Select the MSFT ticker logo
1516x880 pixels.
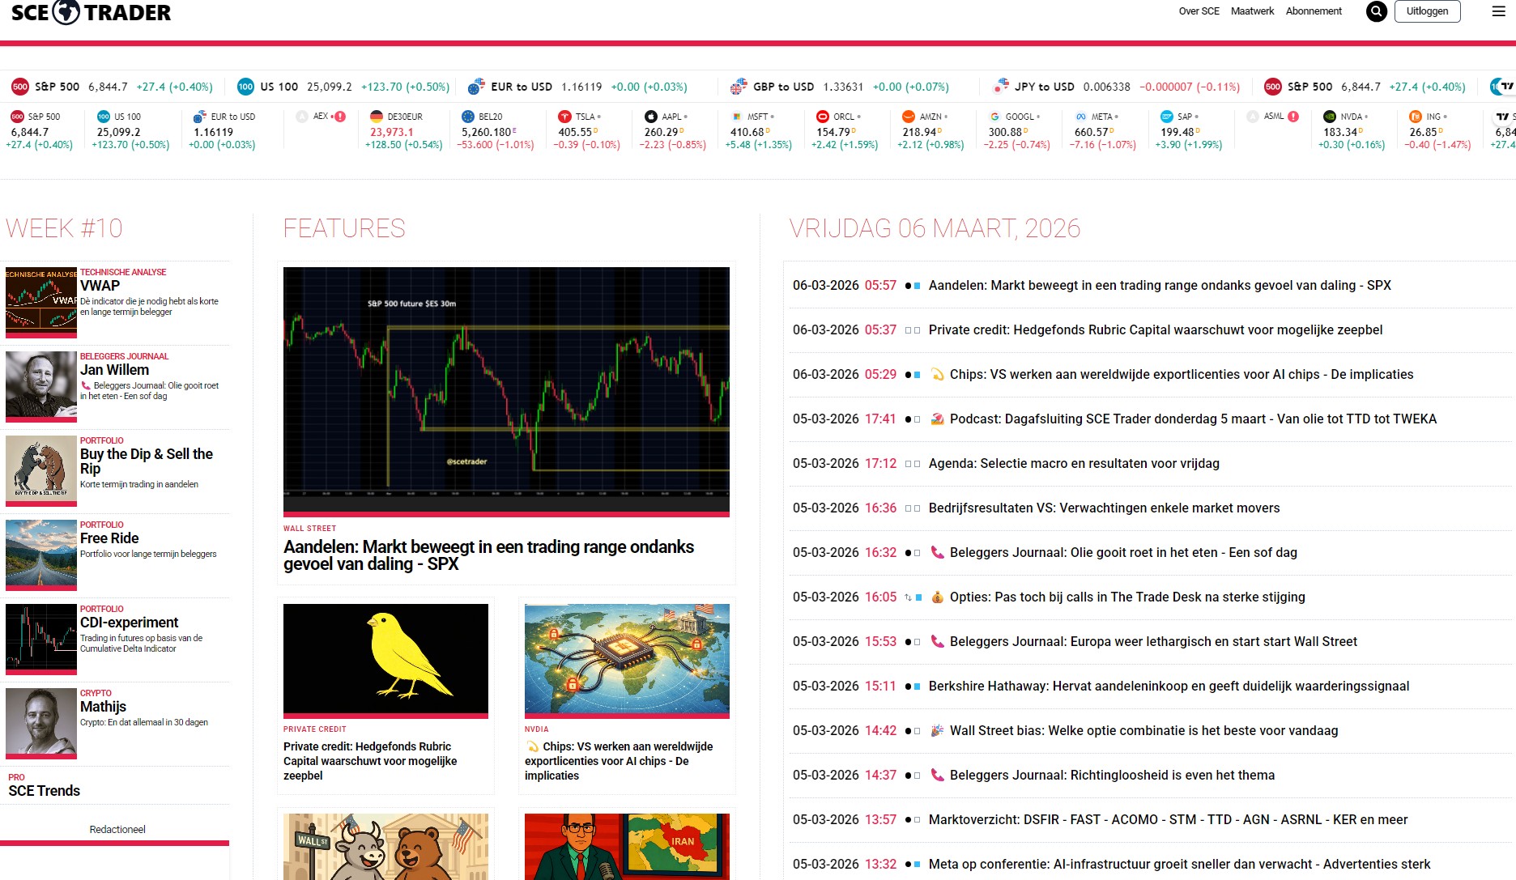[737, 117]
